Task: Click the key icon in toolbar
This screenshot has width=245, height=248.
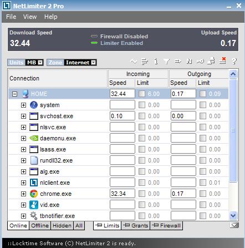Action: coord(200,61)
